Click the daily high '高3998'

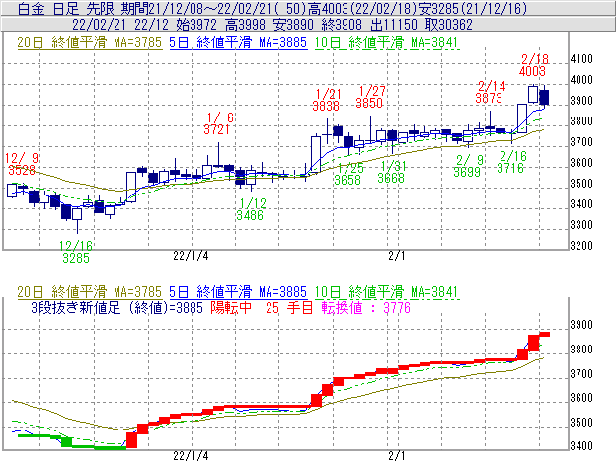tap(245, 25)
